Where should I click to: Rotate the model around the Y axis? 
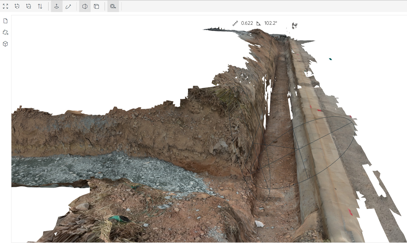(17, 7)
